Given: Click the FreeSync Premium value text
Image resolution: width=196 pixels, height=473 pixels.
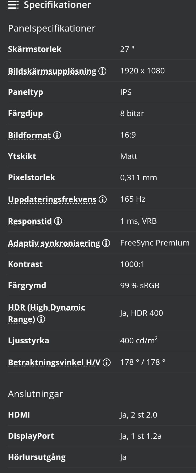Looking at the screenshot, I should (x=155, y=243).
